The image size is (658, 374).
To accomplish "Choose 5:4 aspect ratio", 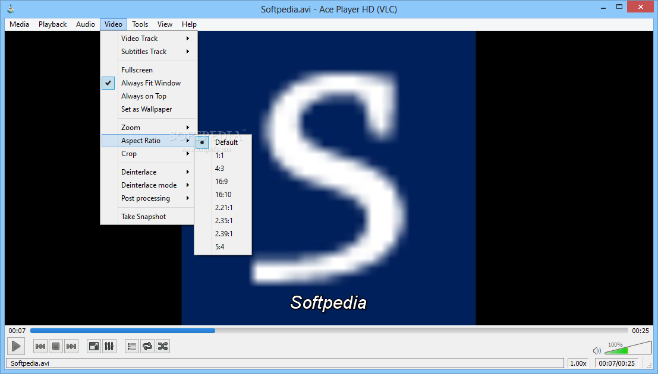I will (223, 246).
